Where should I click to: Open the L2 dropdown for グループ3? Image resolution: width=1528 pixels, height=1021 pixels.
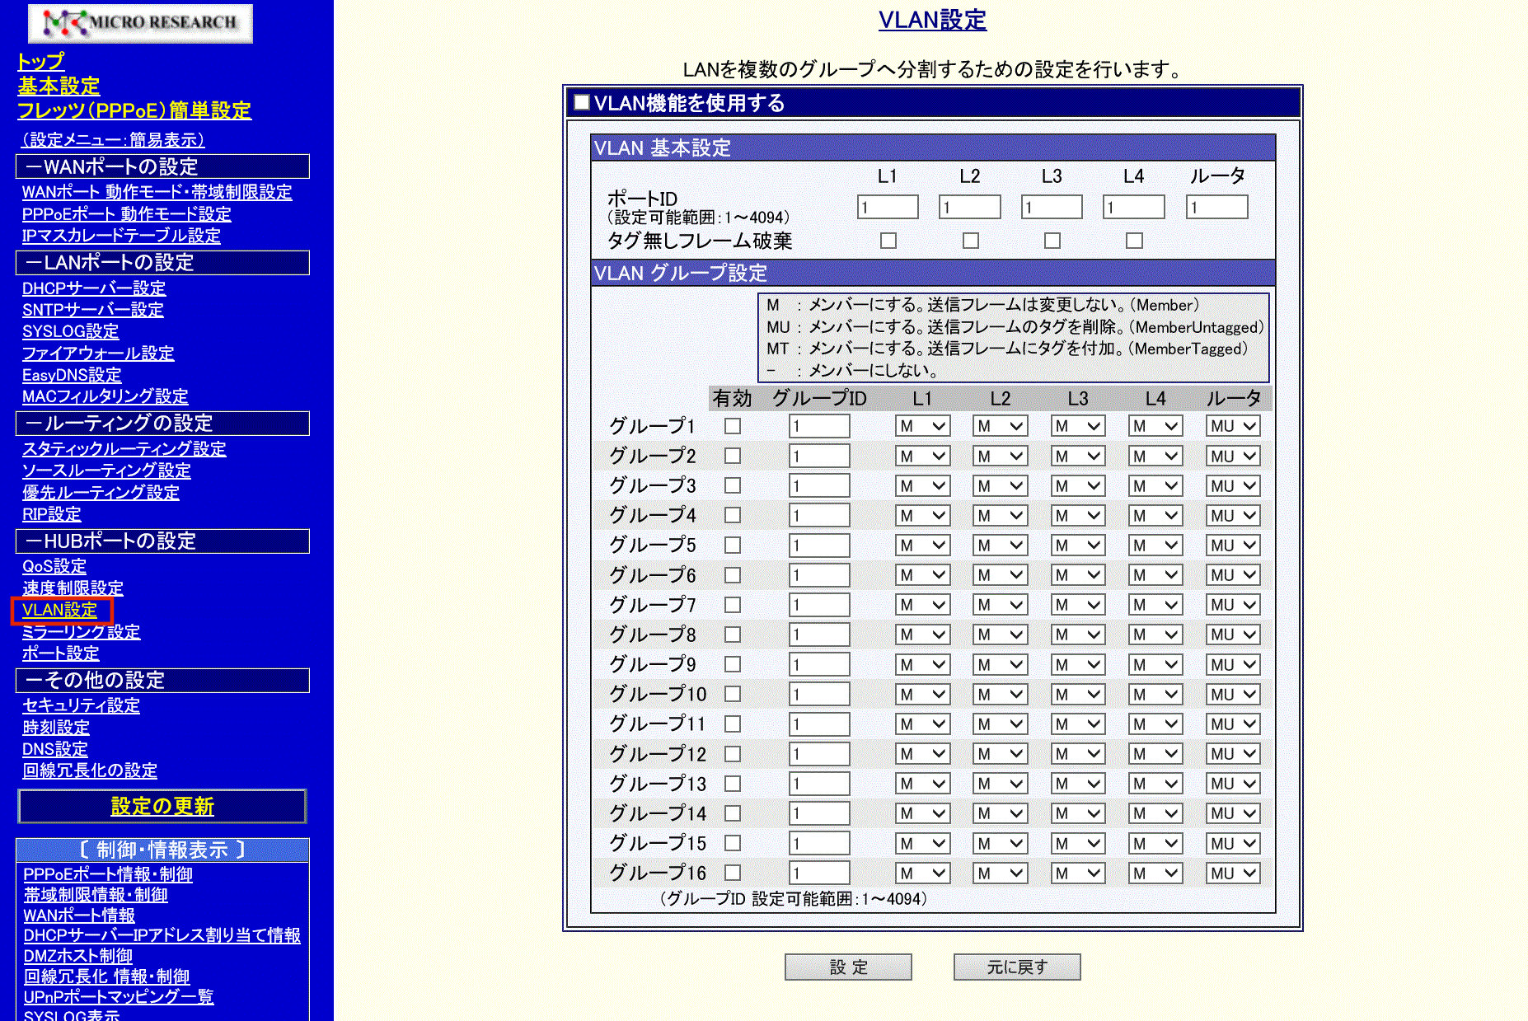click(x=1000, y=486)
